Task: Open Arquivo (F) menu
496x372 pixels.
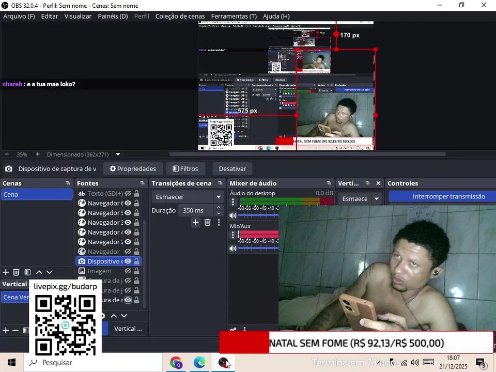Action: [19, 16]
